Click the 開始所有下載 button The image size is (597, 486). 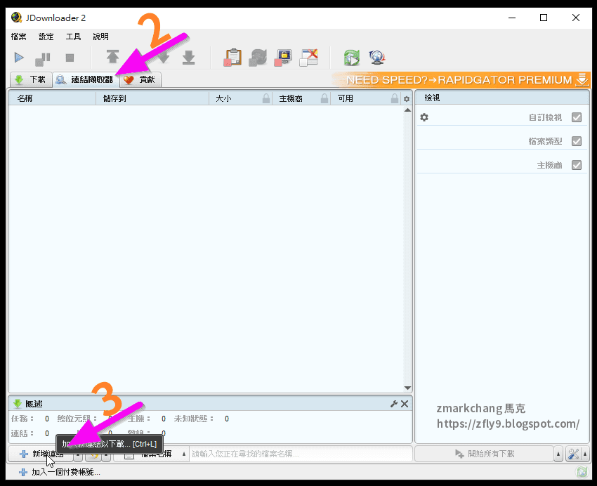tap(485, 454)
